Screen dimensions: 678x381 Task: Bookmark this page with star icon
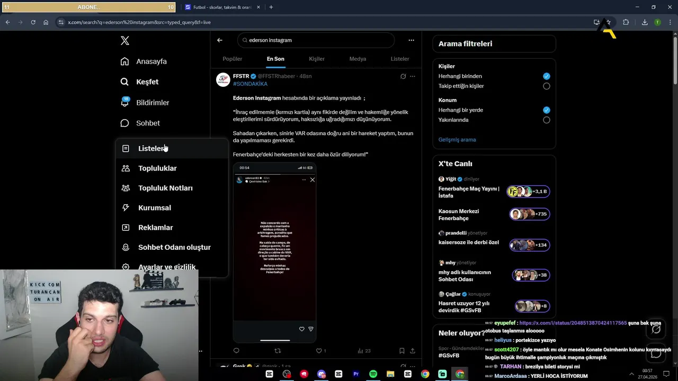click(608, 22)
